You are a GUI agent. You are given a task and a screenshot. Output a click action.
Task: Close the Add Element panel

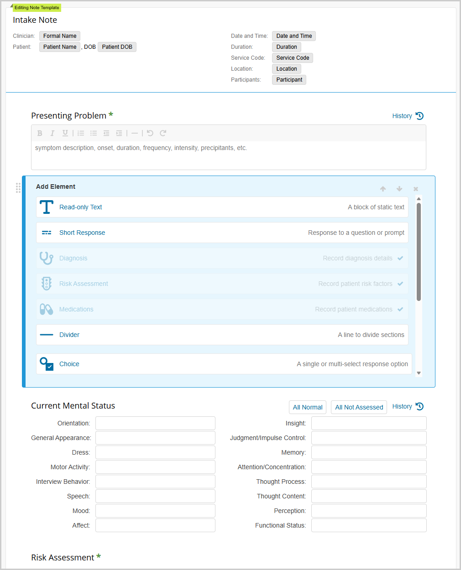(x=416, y=189)
